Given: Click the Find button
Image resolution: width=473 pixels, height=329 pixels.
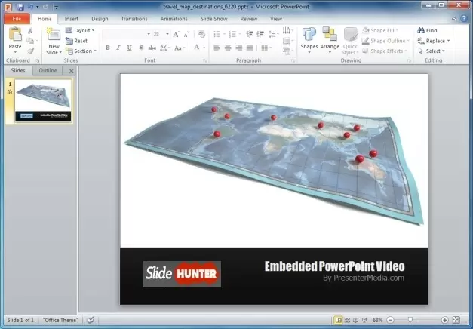Looking at the screenshot, I should pos(427,31).
